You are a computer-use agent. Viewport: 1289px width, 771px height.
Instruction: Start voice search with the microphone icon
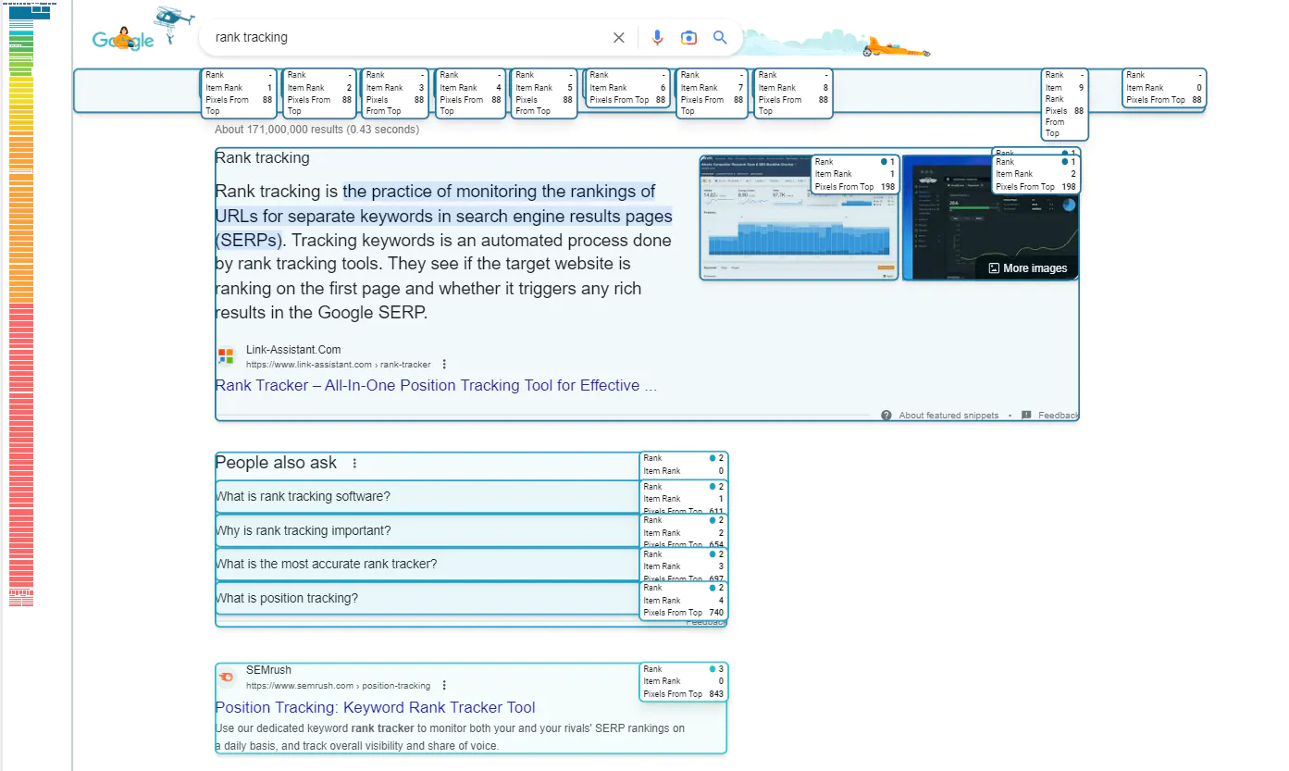[x=657, y=38]
